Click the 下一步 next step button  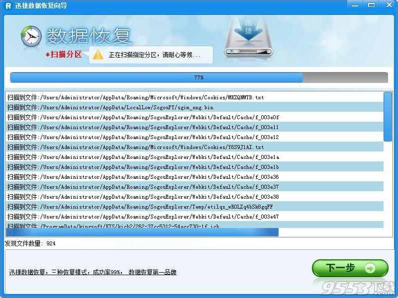pyautogui.click(x=350, y=268)
